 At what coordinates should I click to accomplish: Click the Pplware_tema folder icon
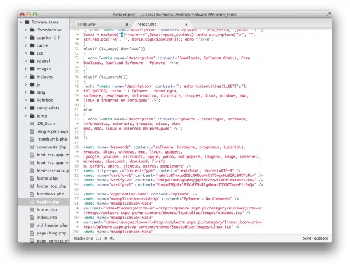pyautogui.click(x=27, y=22)
